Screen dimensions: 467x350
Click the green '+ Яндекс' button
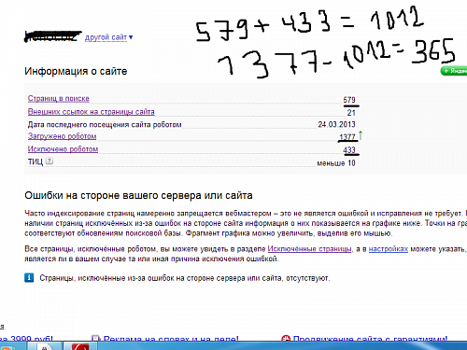tap(454, 71)
